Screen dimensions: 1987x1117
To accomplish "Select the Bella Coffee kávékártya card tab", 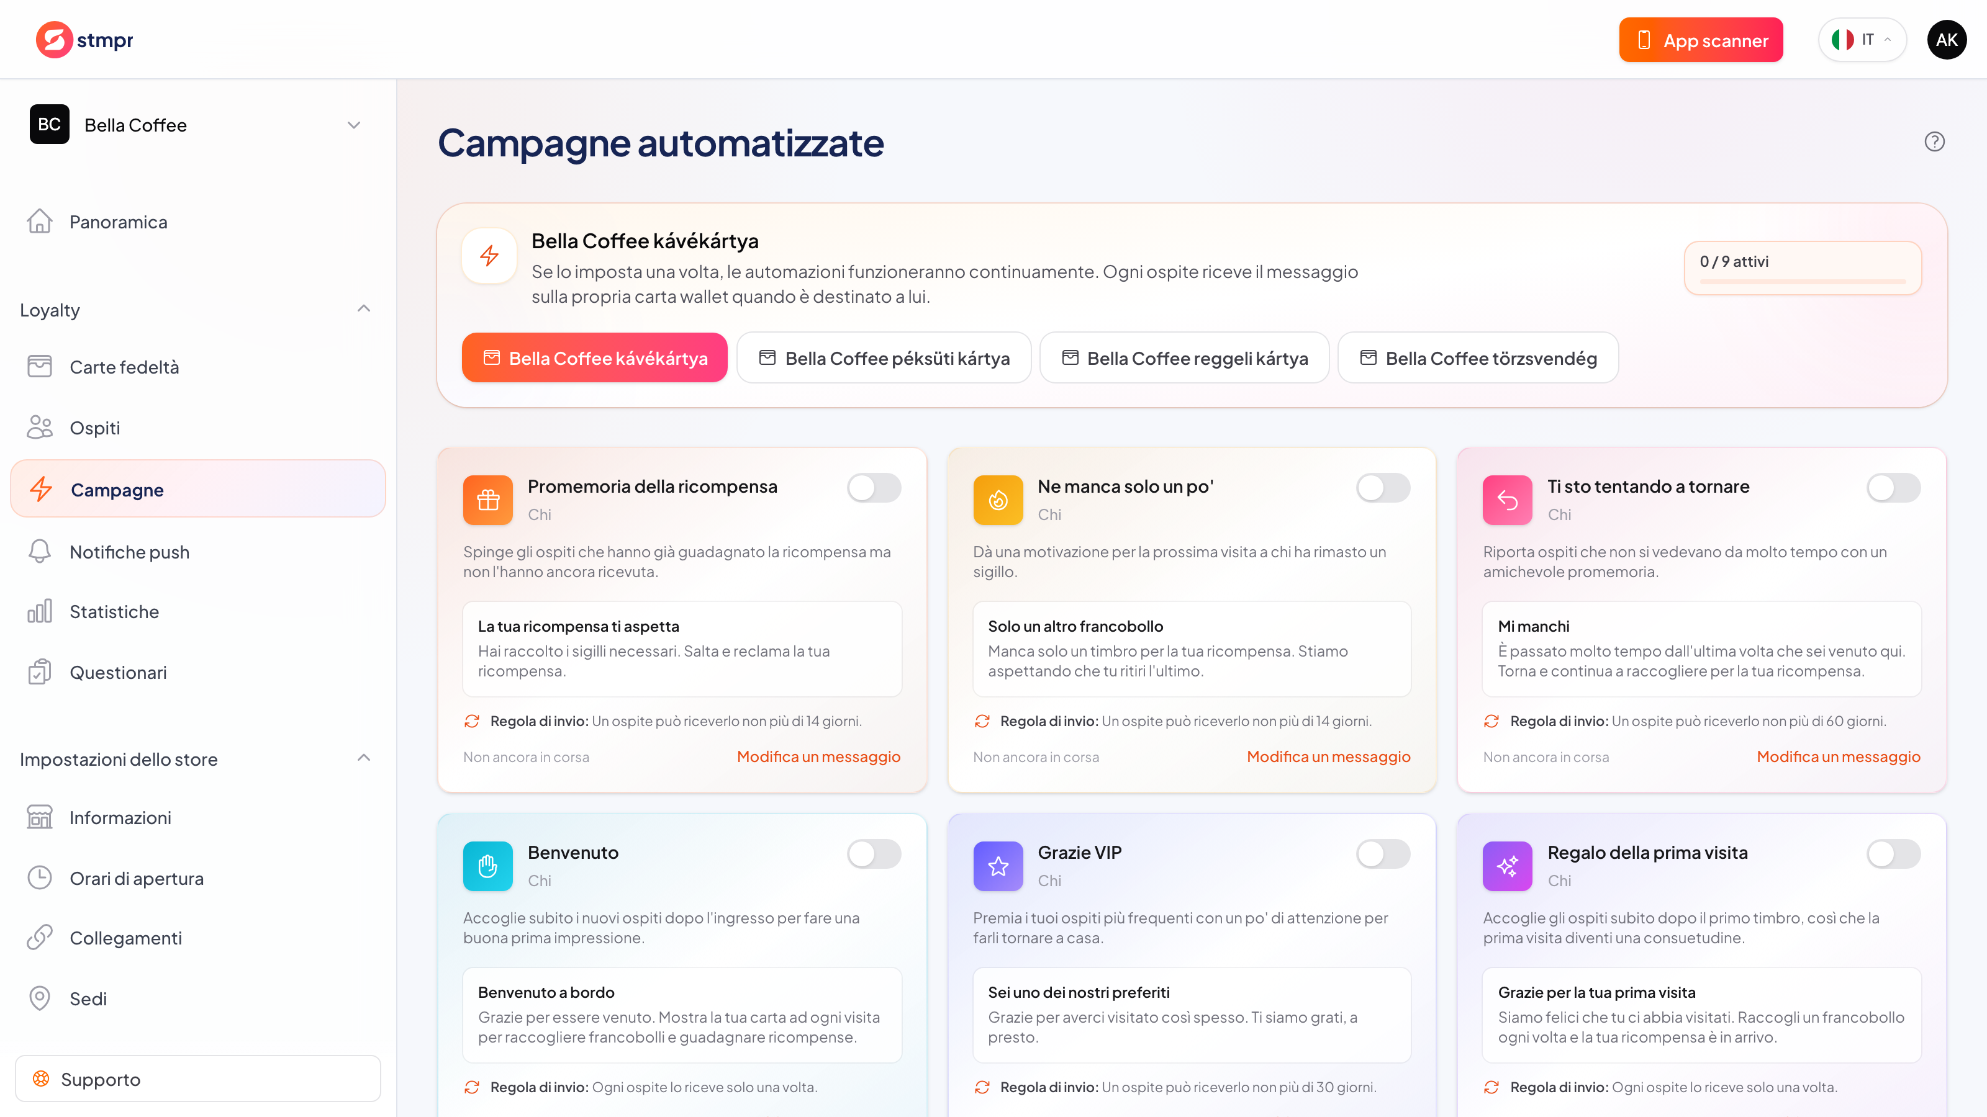I will pyautogui.click(x=595, y=357).
